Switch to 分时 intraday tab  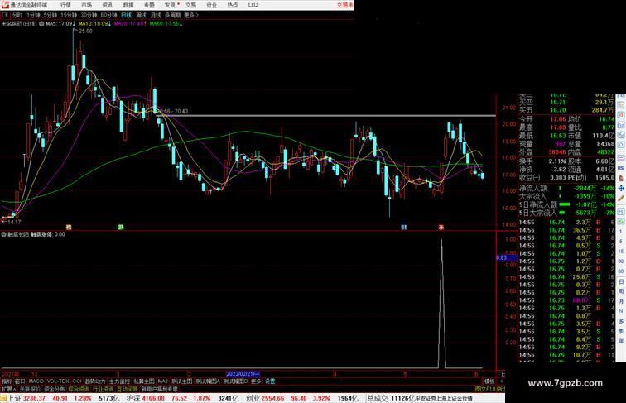[17, 15]
